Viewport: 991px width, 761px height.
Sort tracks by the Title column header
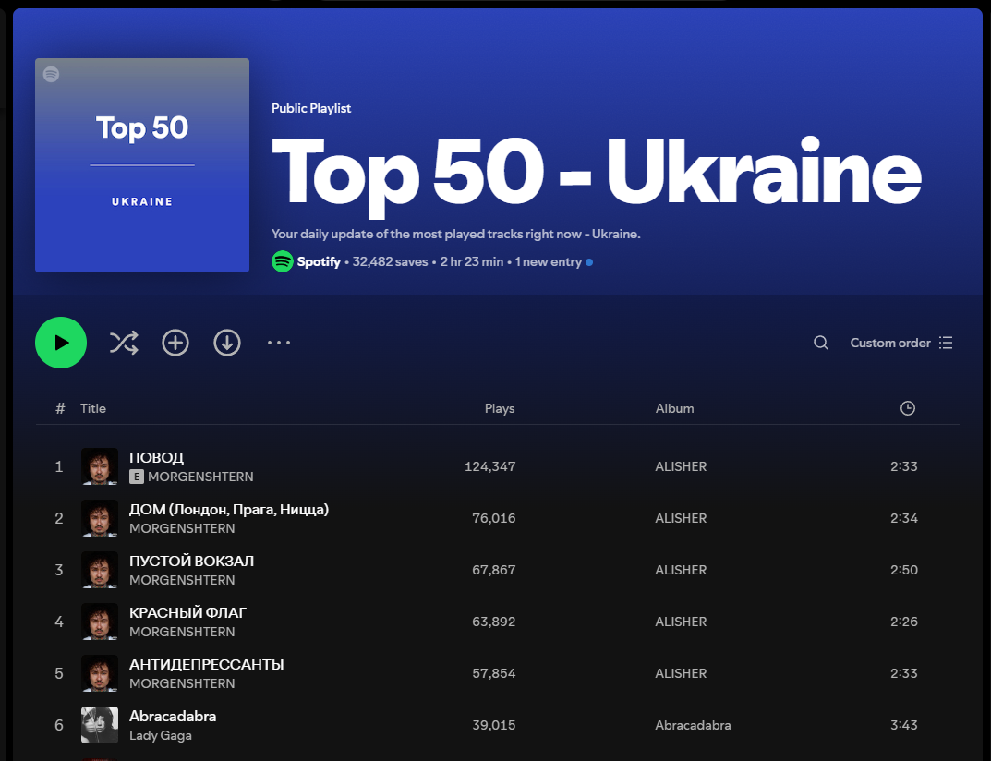point(93,408)
